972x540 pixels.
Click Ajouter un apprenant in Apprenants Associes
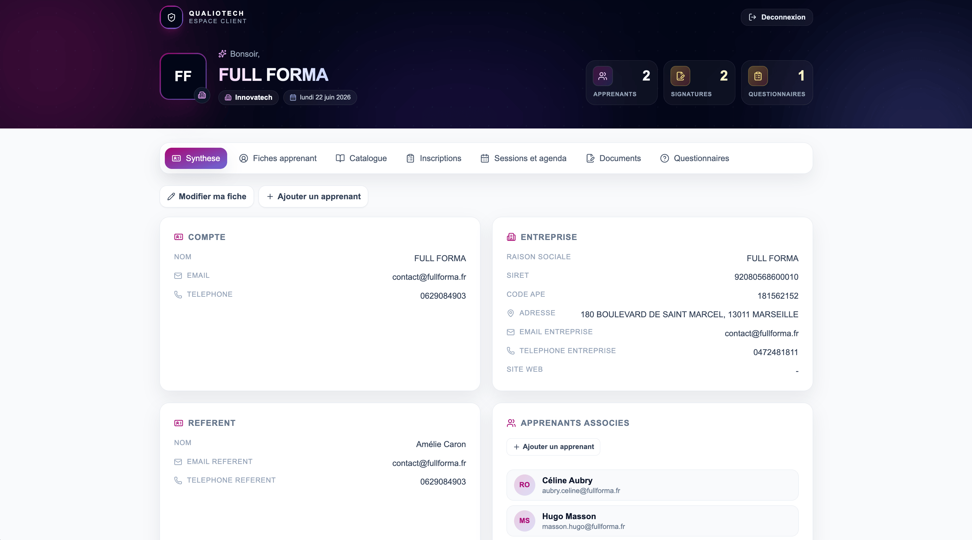pyautogui.click(x=553, y=447)
